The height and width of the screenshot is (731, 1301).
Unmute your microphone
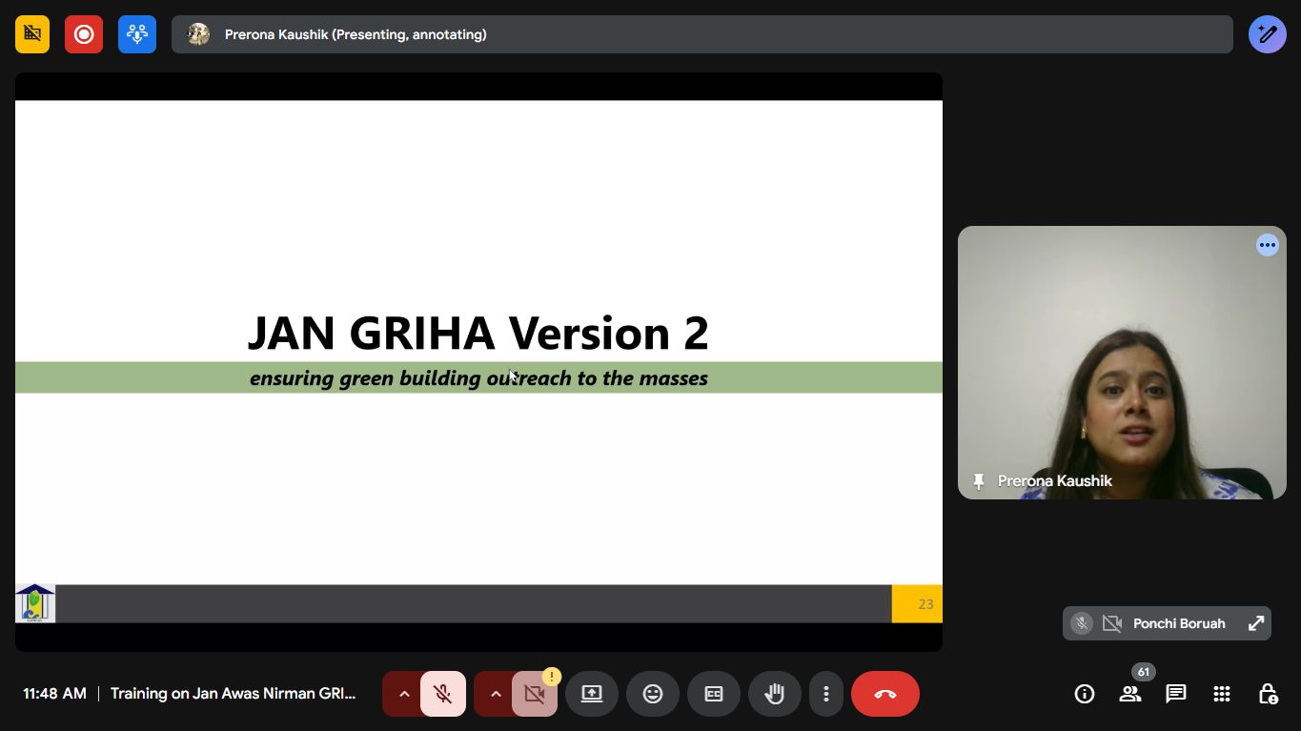tap(442, 694)
